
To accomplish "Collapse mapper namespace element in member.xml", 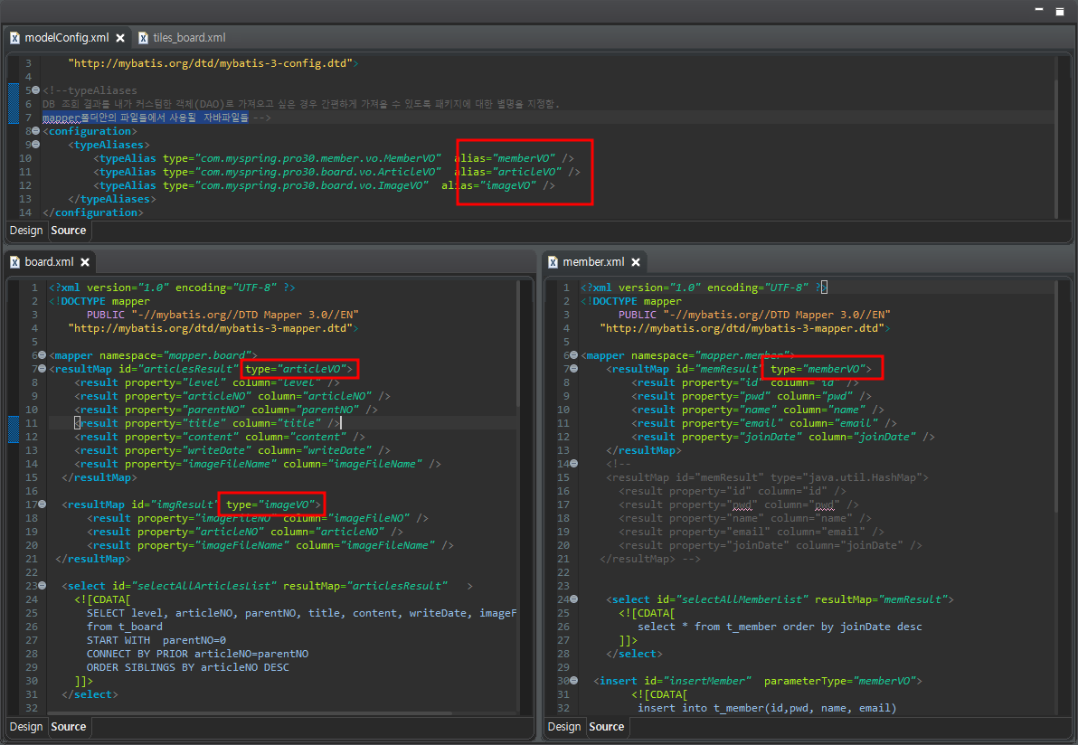I will [574, 355].
